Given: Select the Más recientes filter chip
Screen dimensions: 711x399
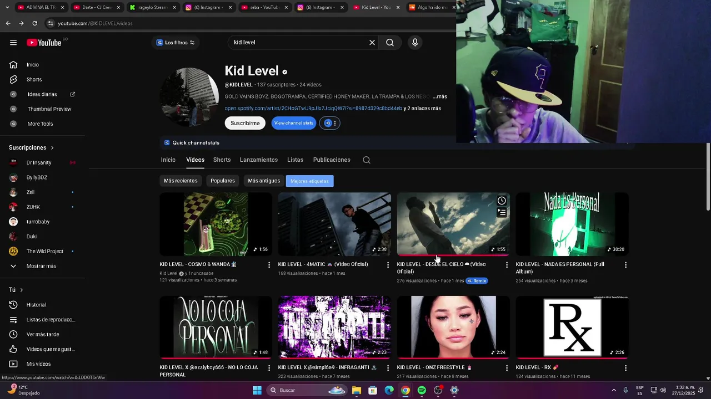Looking at the screenshot, I should pos(181,181).
